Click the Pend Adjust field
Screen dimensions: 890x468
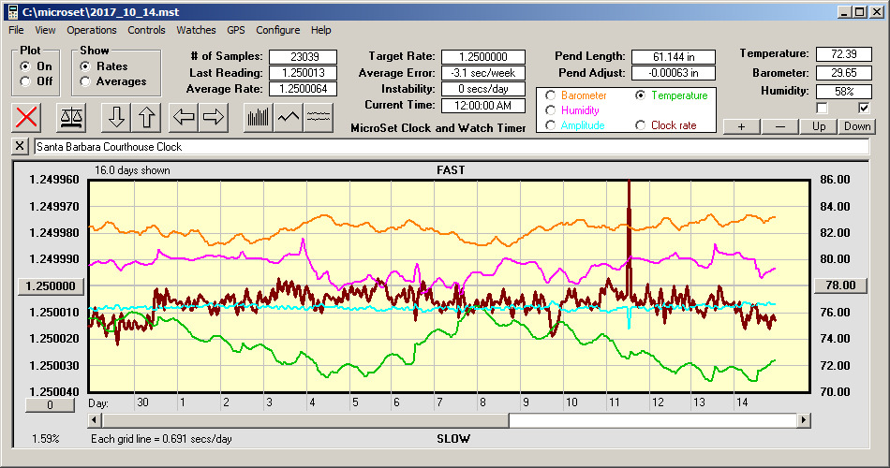point(674,73)
